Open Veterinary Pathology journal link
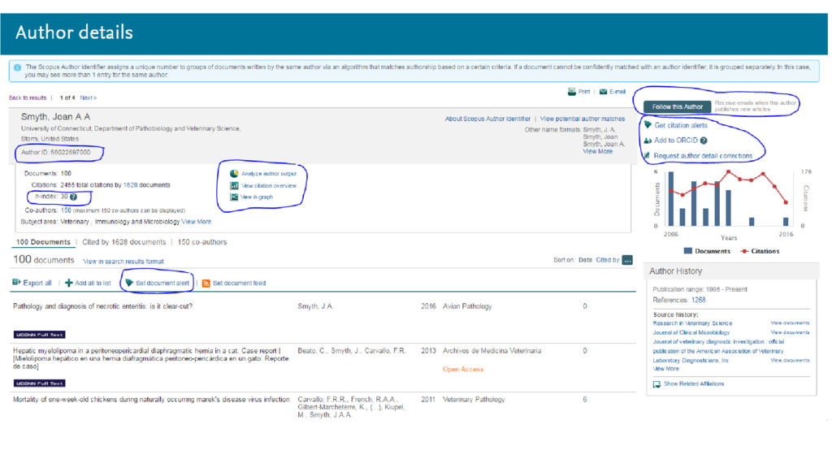 474,400
